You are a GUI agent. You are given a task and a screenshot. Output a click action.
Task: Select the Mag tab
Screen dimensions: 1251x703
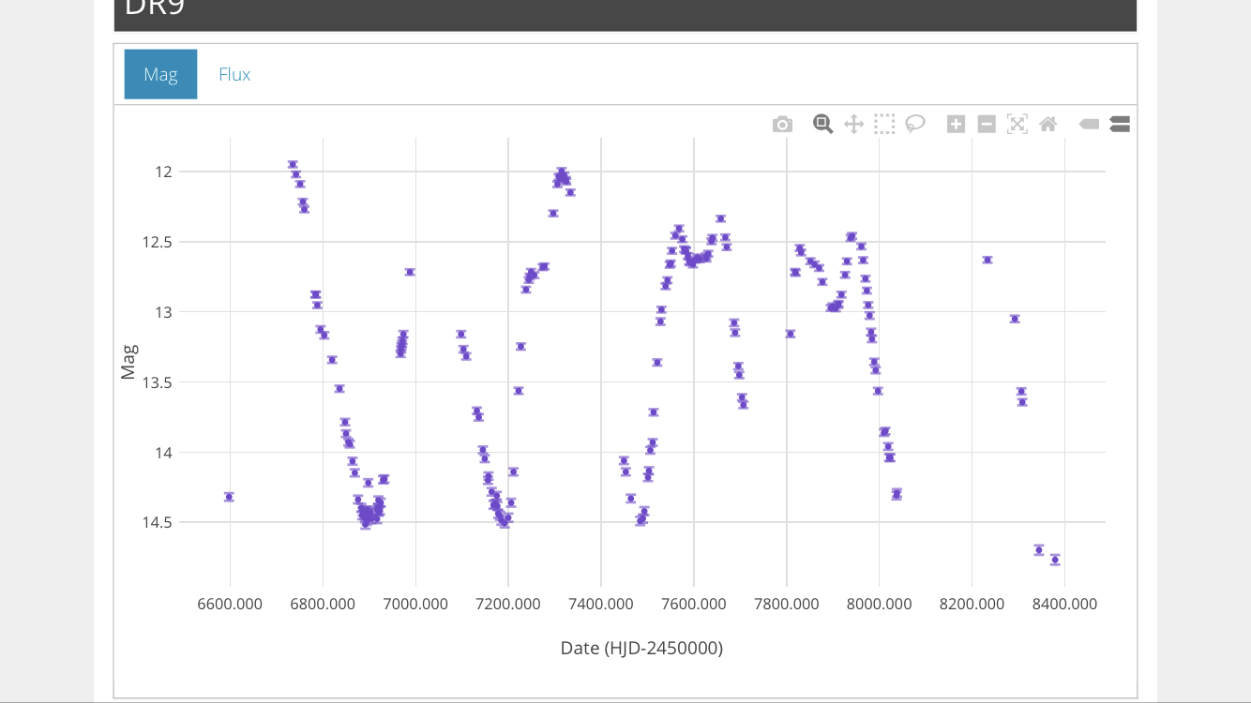click(160, 74)
